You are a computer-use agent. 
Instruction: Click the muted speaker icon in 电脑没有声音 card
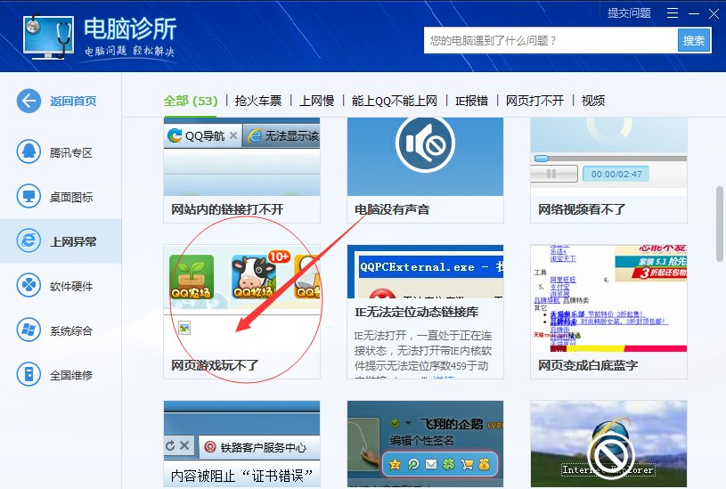pyautogui.click(x=425, y=144)
